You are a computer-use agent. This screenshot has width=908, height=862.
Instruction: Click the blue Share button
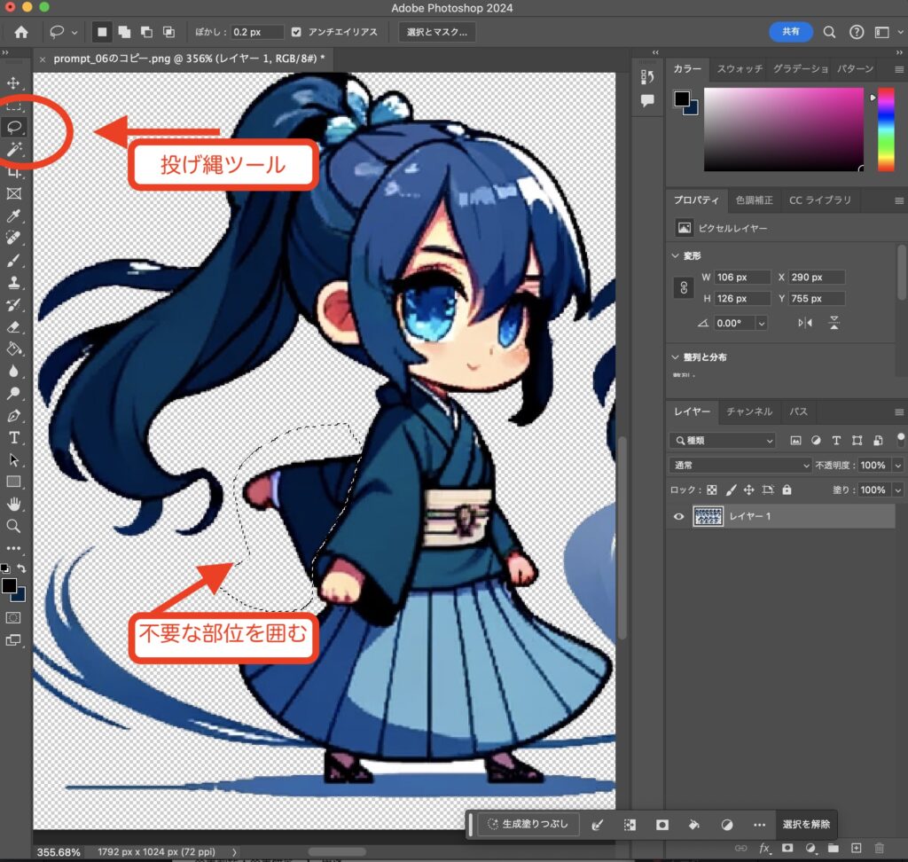790,32
